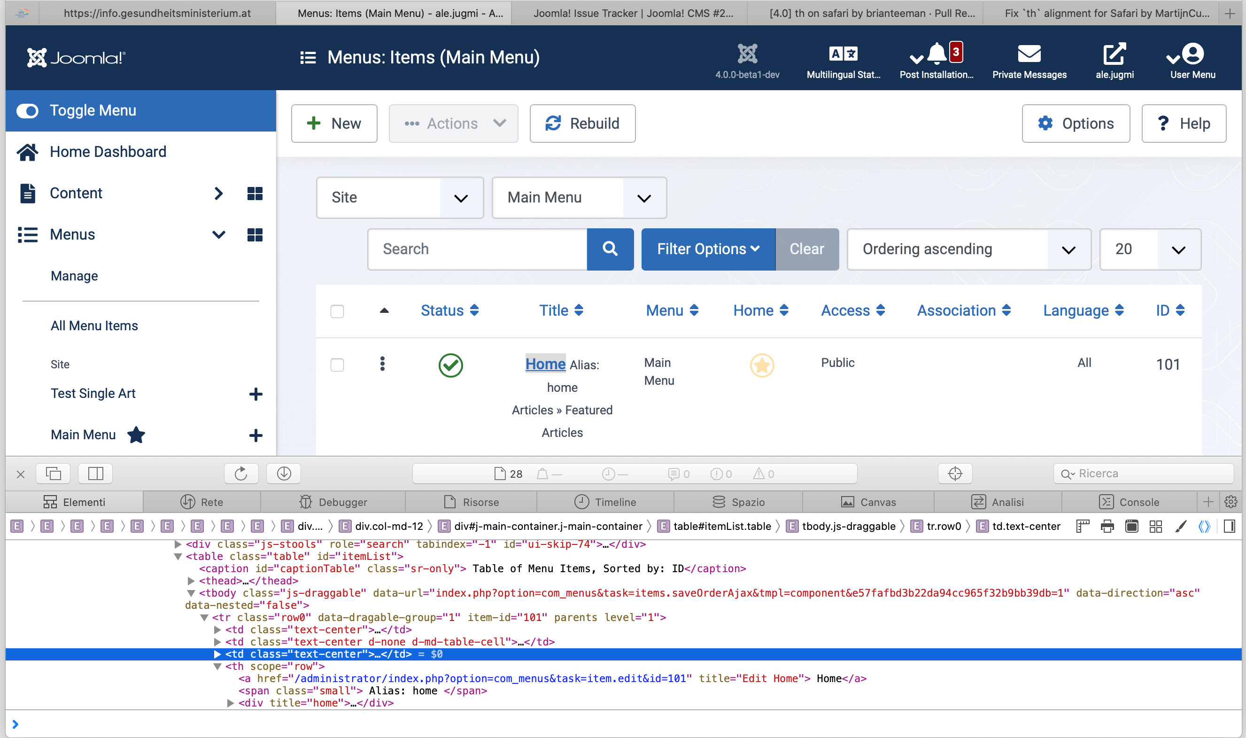Click inspector print styles icon
This screenshot has height=738, width=1246.
[1107, 526]
